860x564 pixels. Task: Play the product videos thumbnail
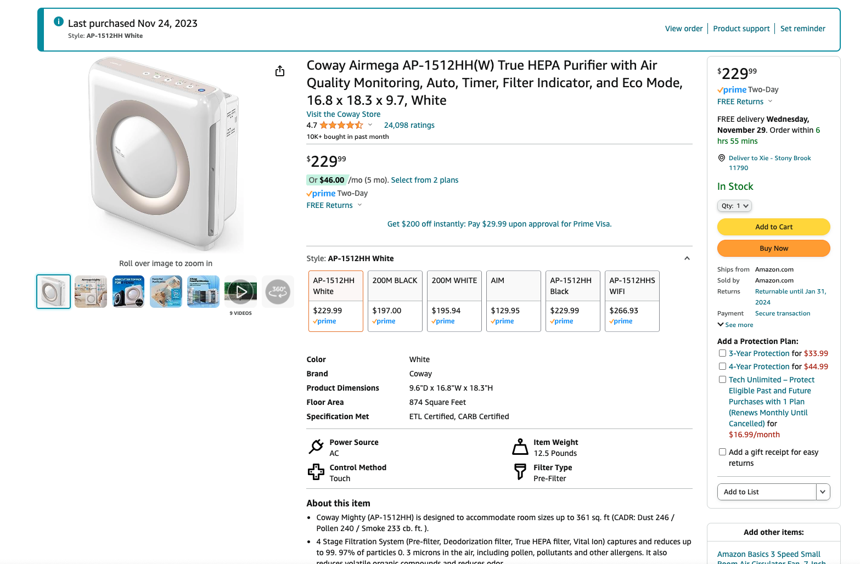click(240, 292)
